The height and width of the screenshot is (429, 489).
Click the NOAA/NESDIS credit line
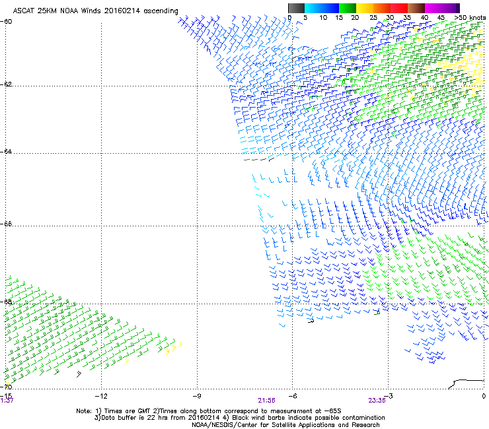[x=285, y=425]
